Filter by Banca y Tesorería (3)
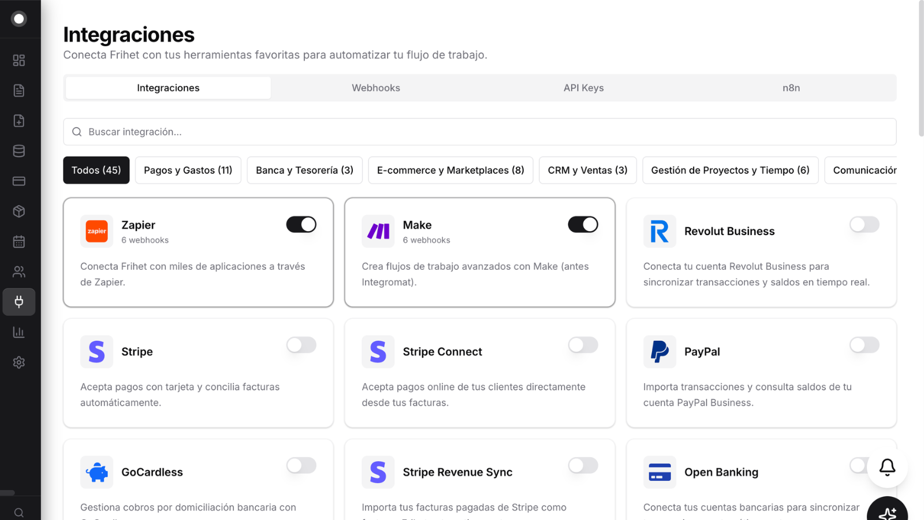924x520 pixels. pyautogui.click(x=305, y=170)
